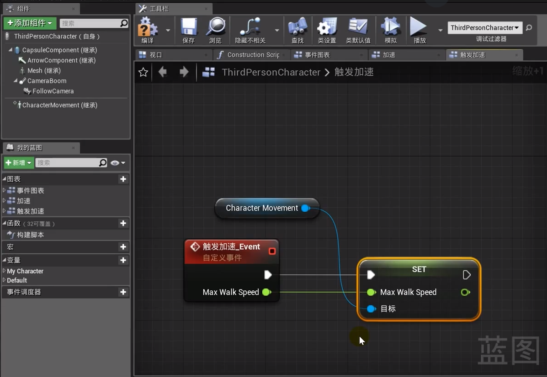Open 浏览 browse with magnifier icon
This screenshot has width=547, height=377.
click(216, 30)
